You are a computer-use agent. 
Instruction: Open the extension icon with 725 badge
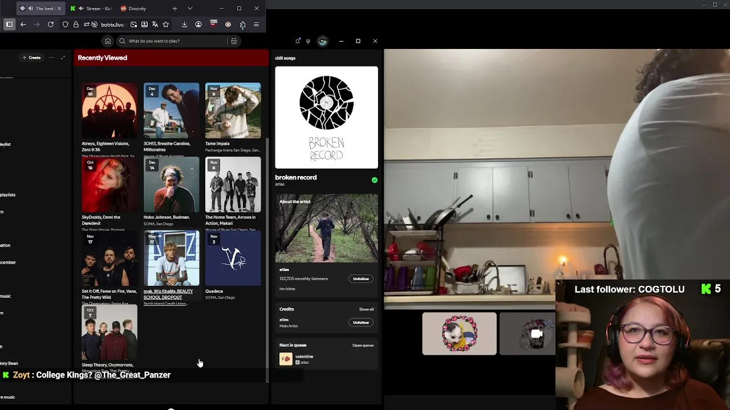(x=213, y=24)
